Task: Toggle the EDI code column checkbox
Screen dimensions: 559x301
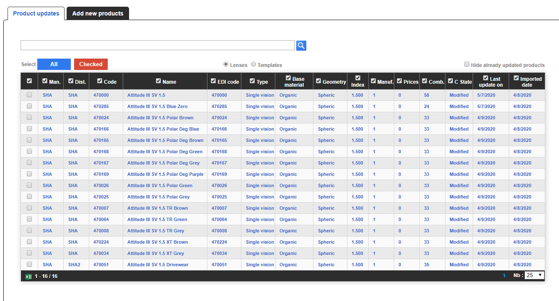Action: click(x=213, y=81)
